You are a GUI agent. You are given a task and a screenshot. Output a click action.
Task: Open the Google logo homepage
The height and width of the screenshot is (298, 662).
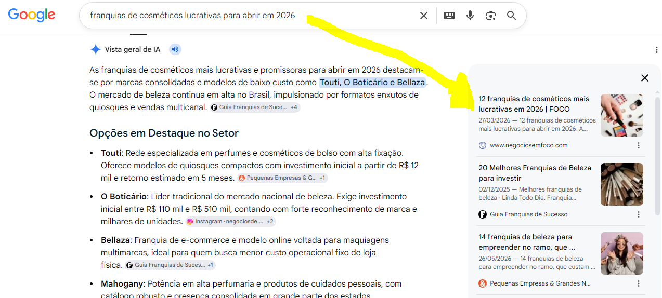(32, 15)
